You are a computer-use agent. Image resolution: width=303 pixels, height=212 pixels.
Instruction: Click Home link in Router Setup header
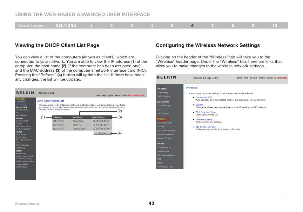click(98, 96)
